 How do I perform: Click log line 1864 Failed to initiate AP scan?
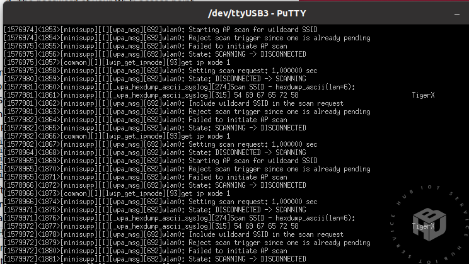pyautogui.click(x=146, y=120)
